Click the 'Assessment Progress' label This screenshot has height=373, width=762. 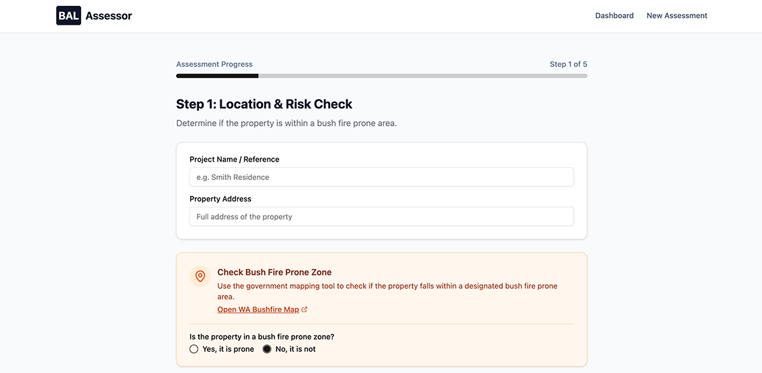pos(214,64)
